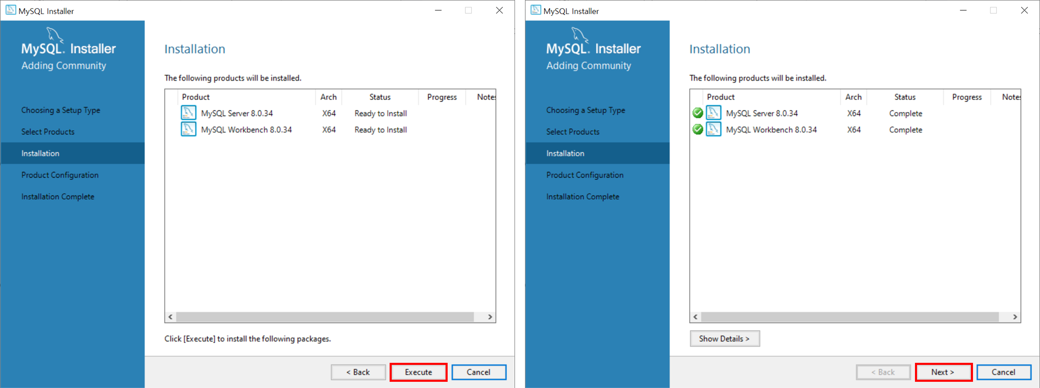Viewport: 1040px width, 388px height.
Task: Click 'Complete' status of MySQL Workbench row
Action: click(x=906, y=130)
